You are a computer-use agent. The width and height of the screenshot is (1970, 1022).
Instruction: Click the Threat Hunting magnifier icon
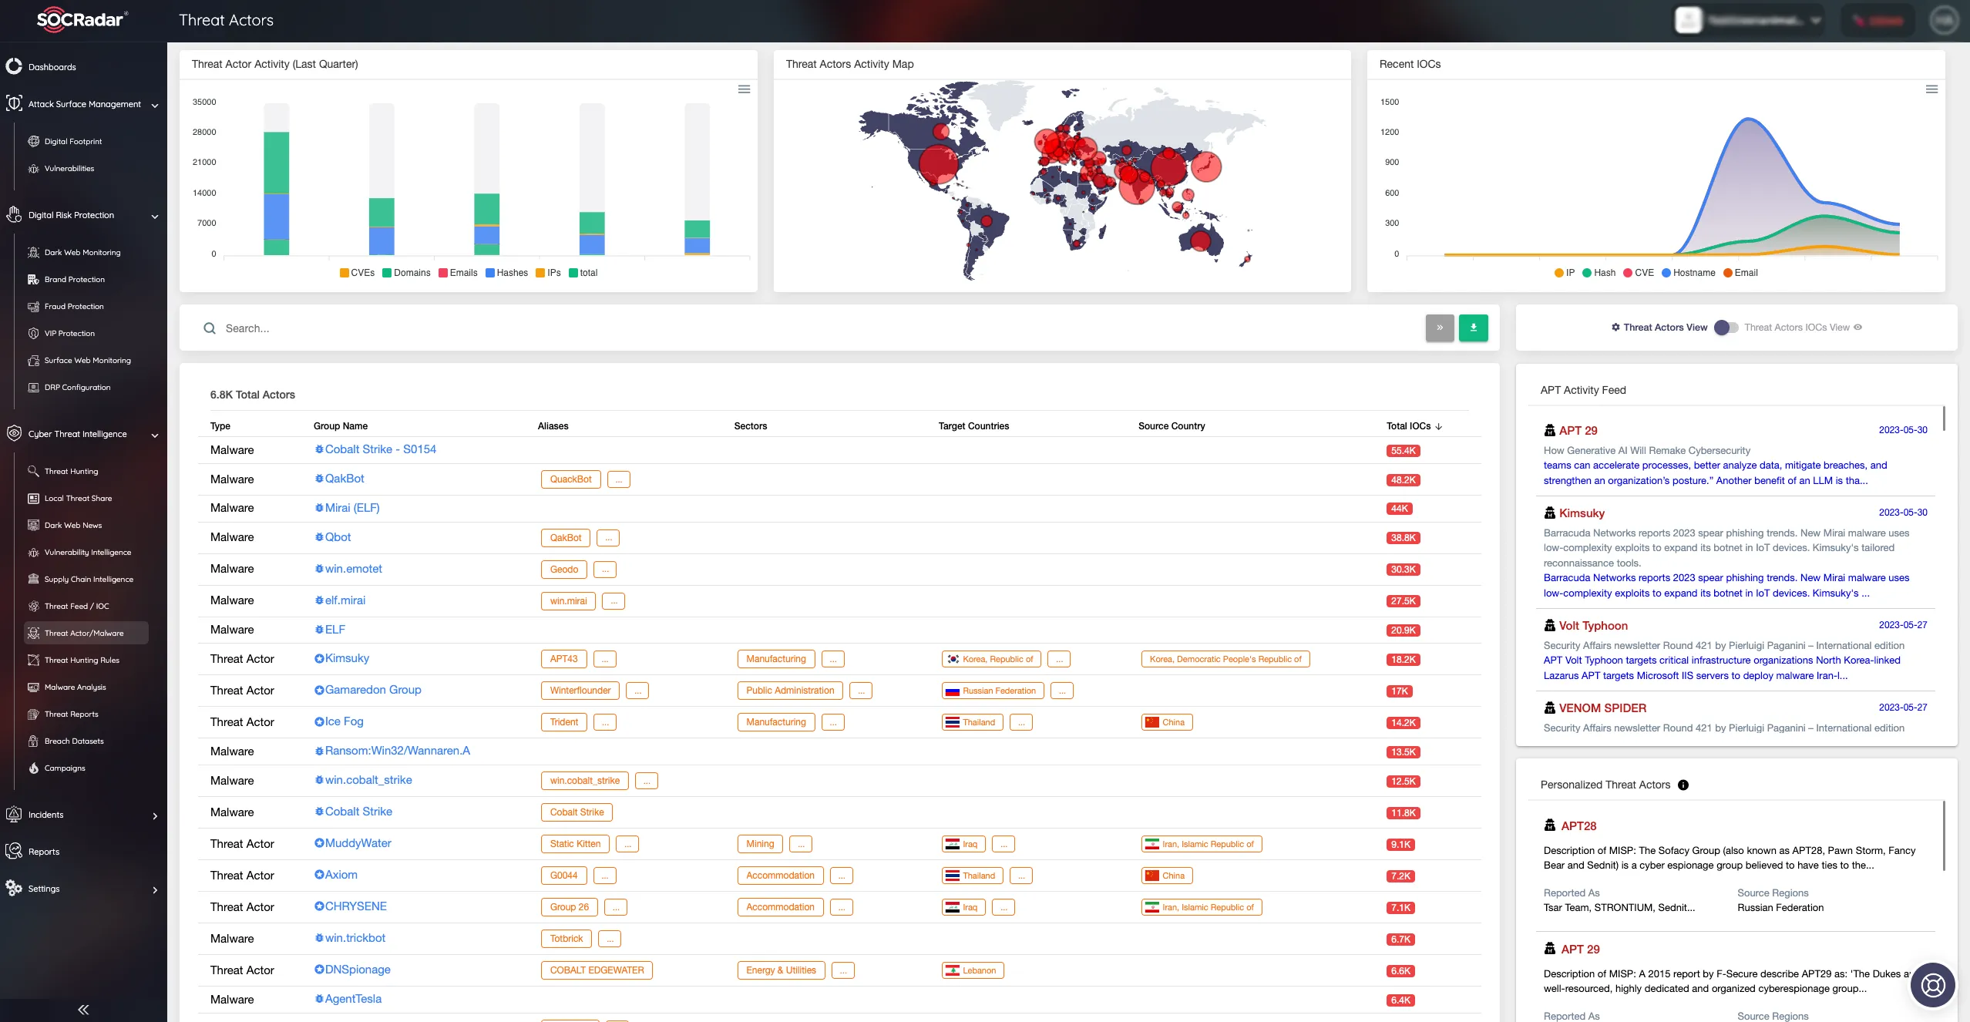click(x=33, y=471)
